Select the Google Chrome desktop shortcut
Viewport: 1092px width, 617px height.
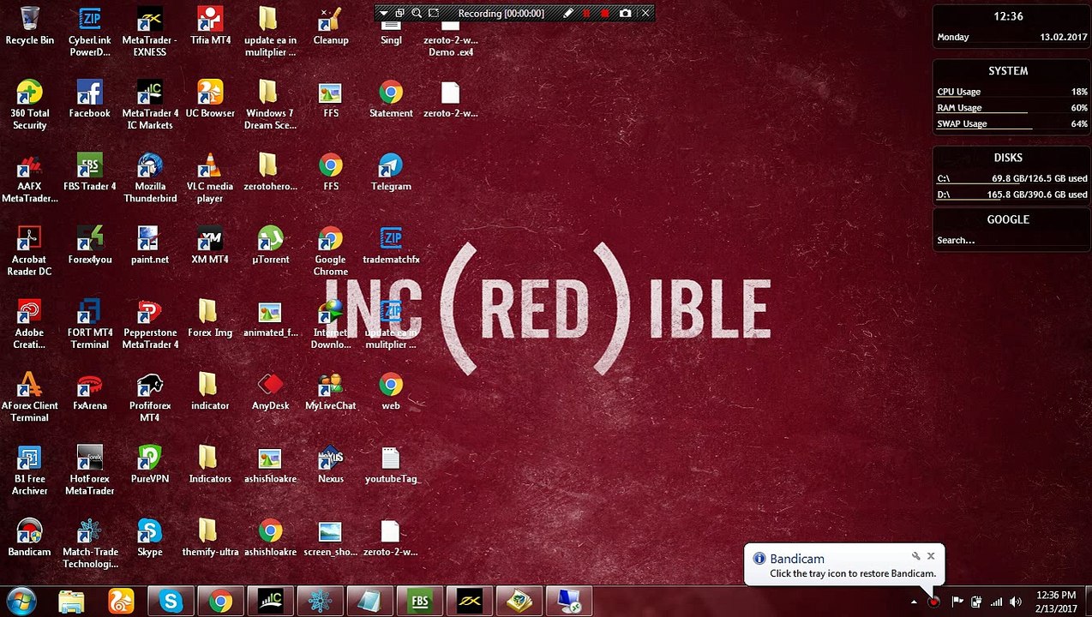click(330, 251)
